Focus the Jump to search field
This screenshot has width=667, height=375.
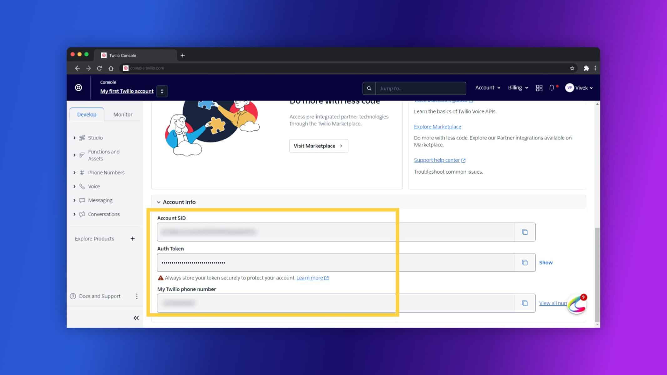pyautogui.click(x=420, y=88)
